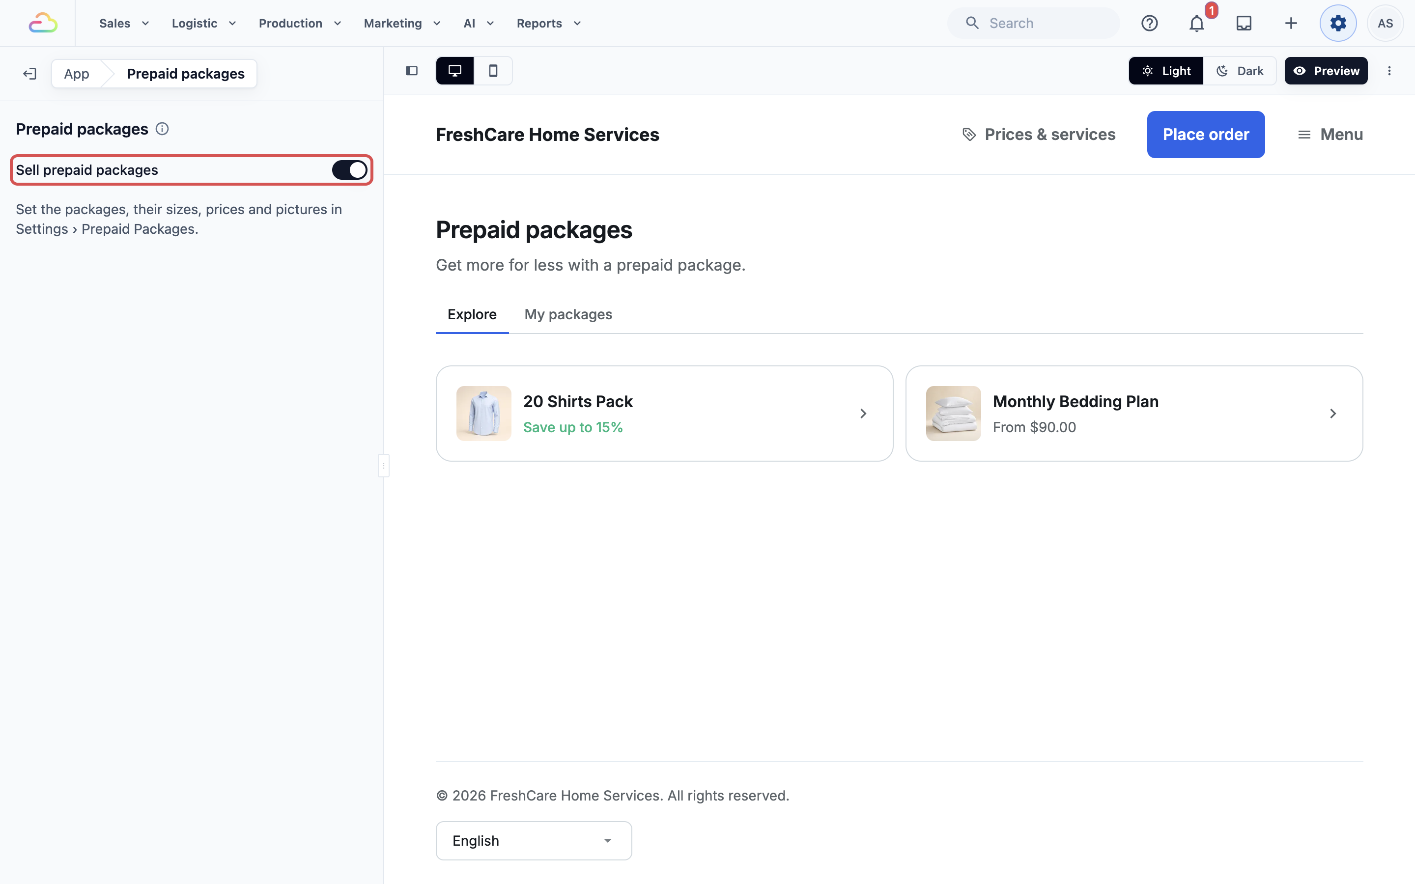Switch to mobile preview icon

(493, 71)
